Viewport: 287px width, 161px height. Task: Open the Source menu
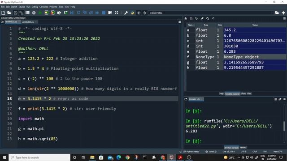click(x=22, y=7)
